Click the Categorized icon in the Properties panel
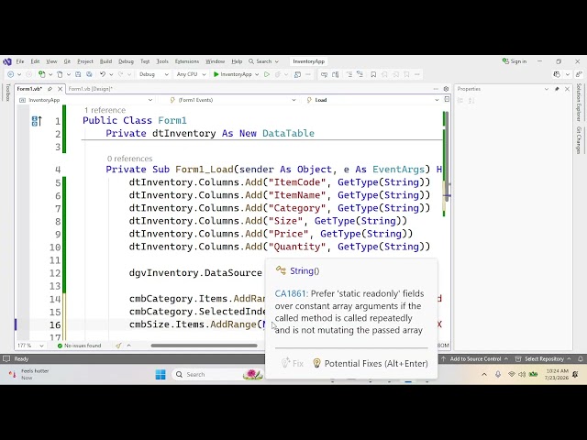The image size is (587, 440). click(460, 100)
